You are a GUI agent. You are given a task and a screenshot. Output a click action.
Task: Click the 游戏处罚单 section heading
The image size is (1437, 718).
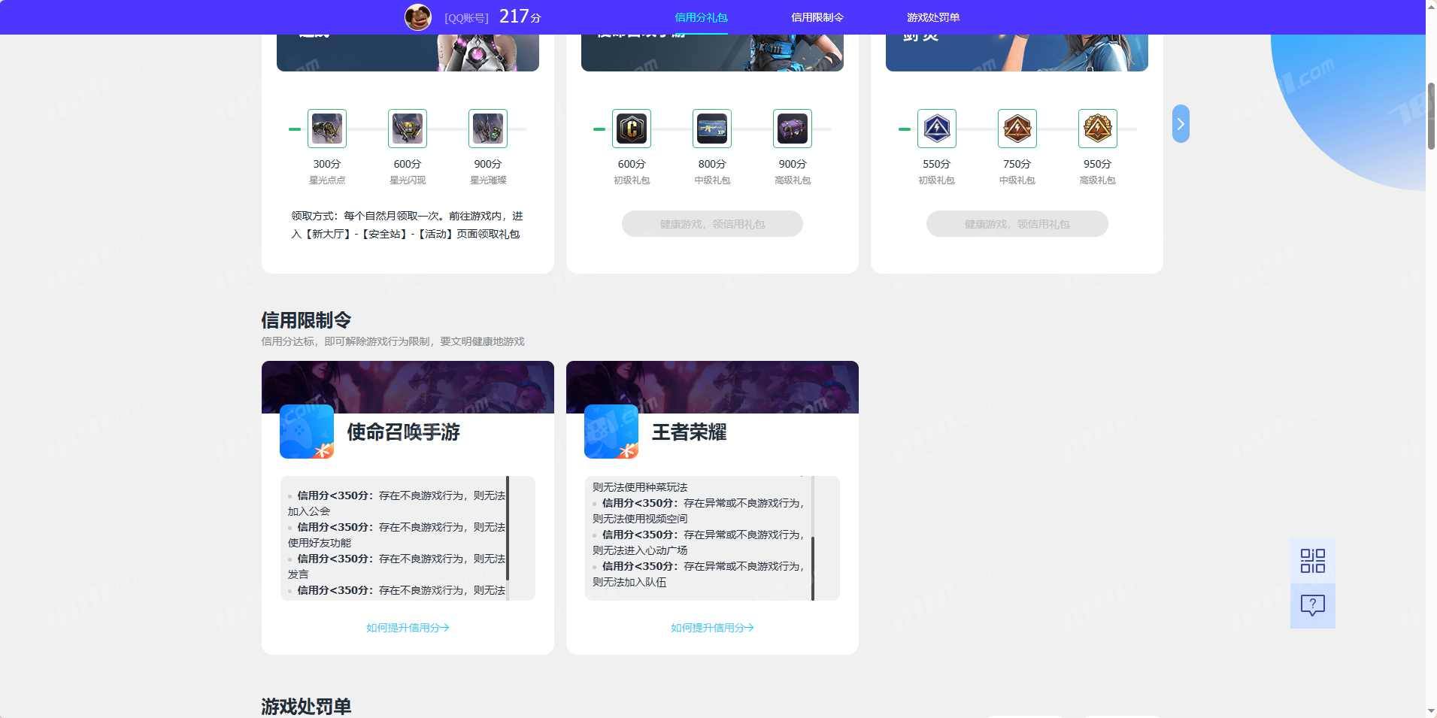click(x=306, y=707)
